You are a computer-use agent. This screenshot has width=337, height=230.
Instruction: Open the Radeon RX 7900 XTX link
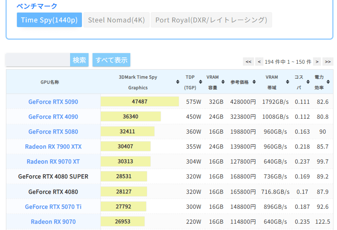click(x=53, y=147)
